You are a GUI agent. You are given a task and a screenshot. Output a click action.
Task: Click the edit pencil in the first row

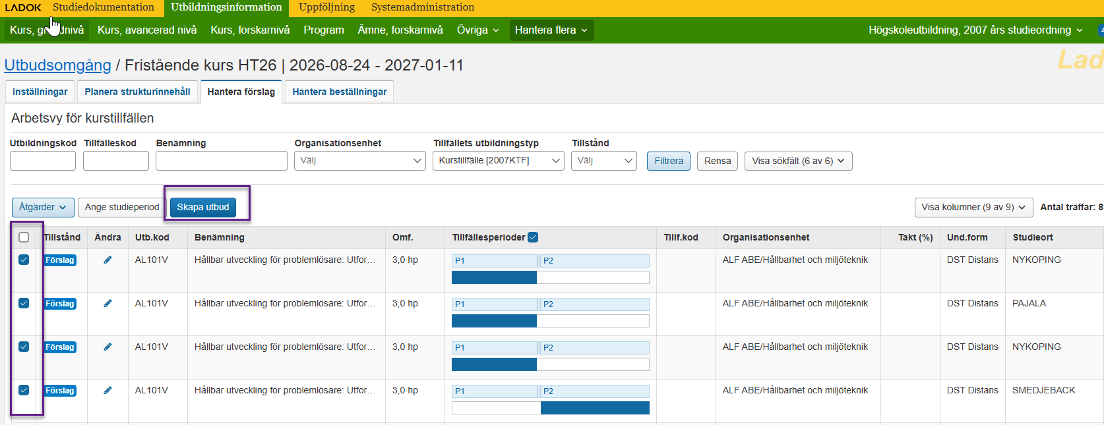tap(107, 260)
